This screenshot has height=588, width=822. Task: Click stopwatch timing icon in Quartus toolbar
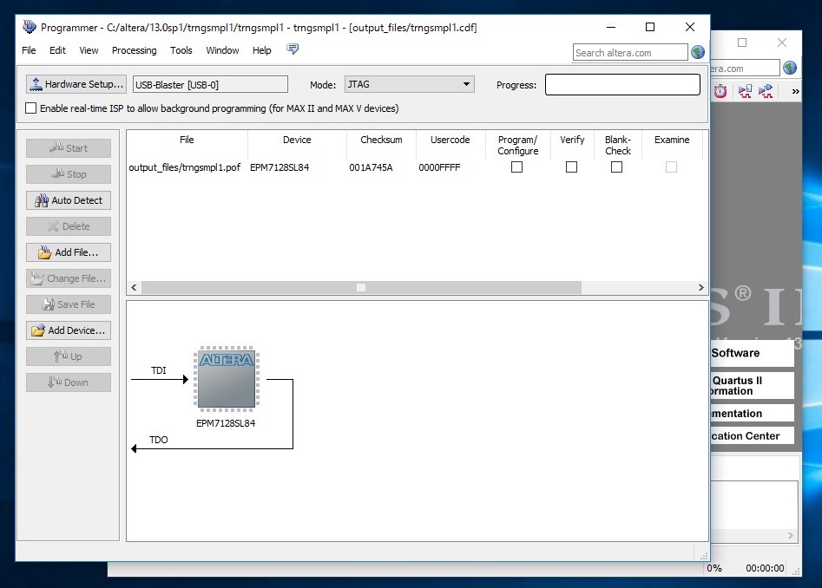pos(720,91)
